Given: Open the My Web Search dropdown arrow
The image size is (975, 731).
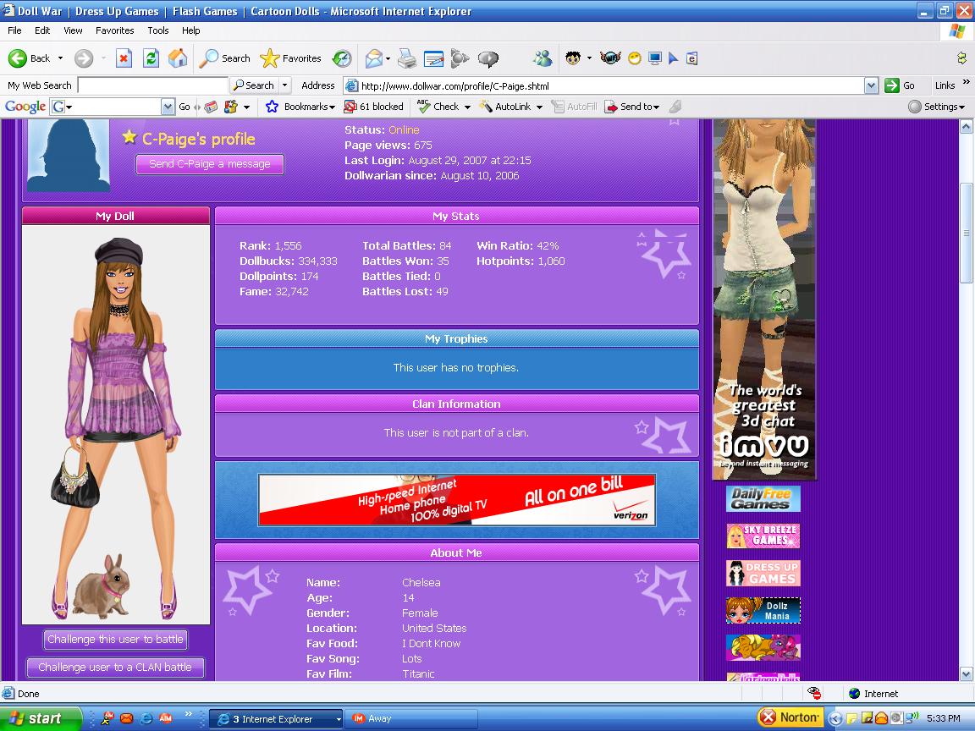Looking at the screenshot, I should (x=284, y=85).
